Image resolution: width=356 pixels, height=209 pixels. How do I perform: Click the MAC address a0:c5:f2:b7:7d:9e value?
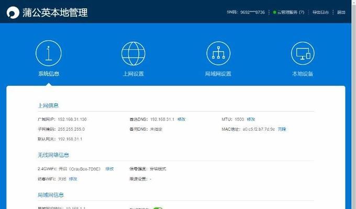[259, 129]
